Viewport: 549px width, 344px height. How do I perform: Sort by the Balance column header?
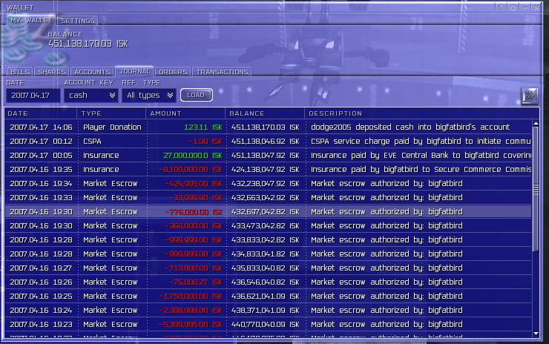click(x=265, y=113)
